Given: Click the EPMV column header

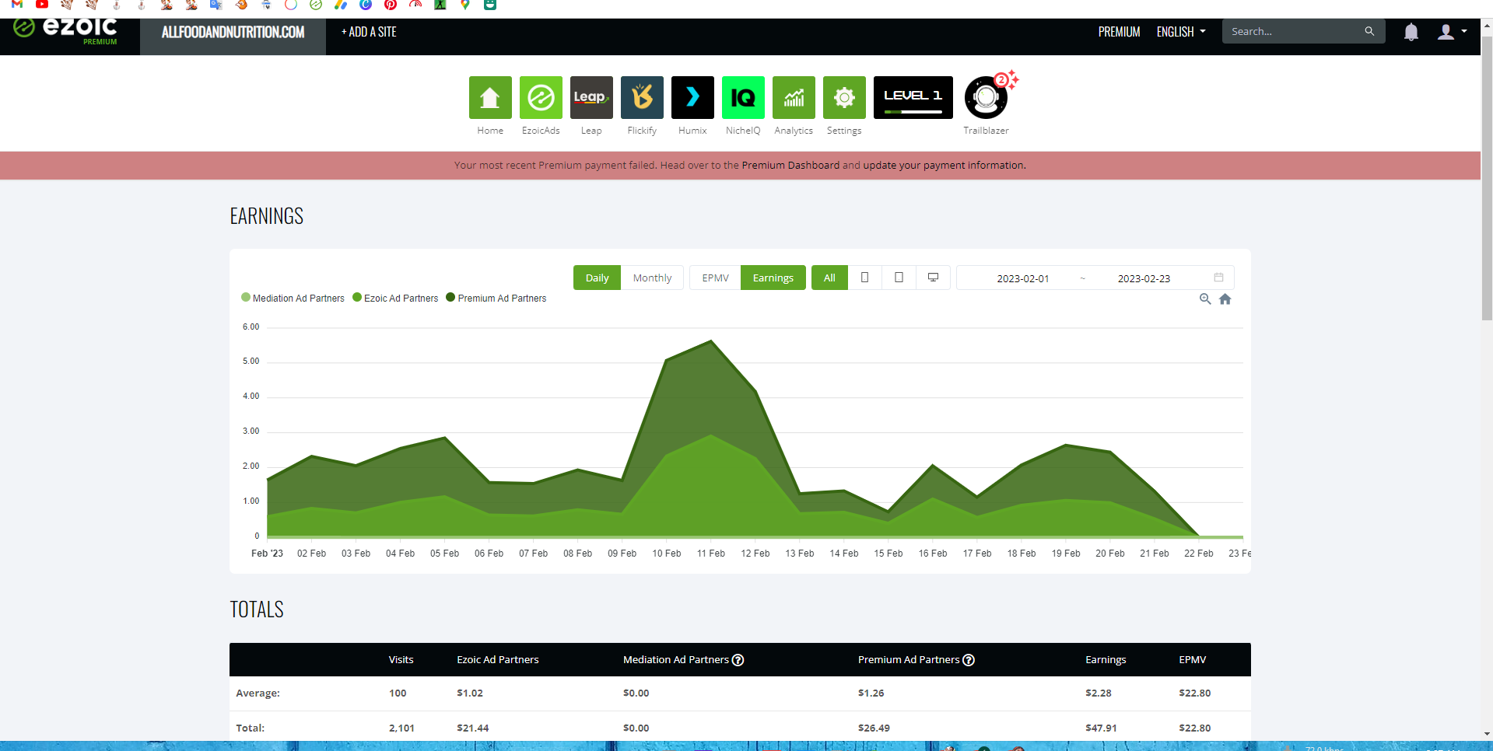Looking at the screenshot, I should pos(1192,659).
